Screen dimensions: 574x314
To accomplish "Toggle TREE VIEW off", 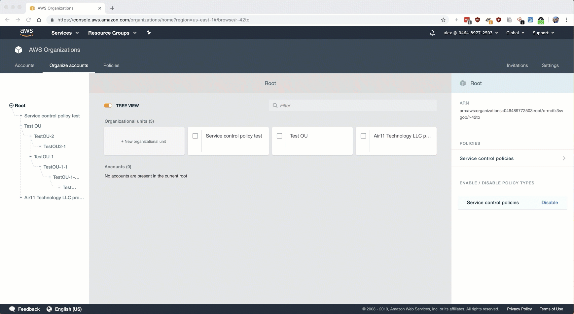I will tap(108, 105).
